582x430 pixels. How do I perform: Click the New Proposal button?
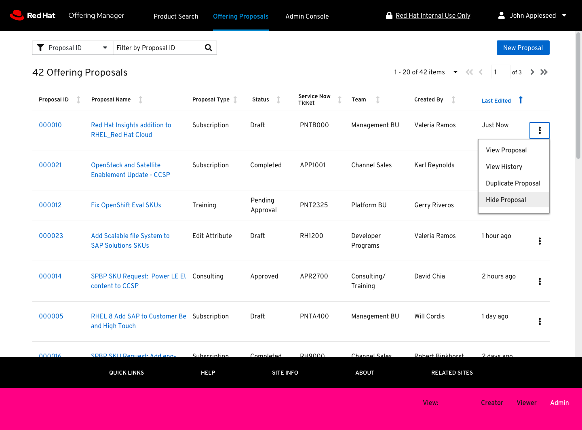523,48
